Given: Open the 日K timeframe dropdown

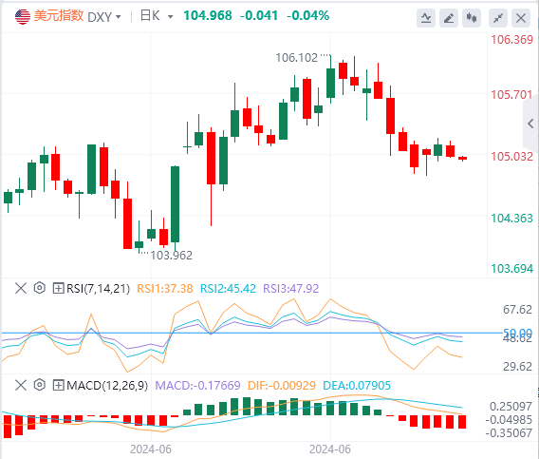Looking at the screenshot, I should click(157, 16).
